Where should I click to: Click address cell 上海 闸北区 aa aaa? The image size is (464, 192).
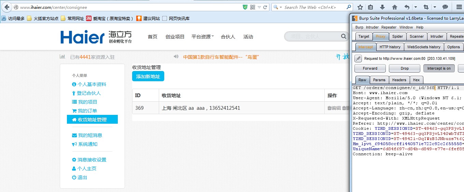tap(242, 108)
